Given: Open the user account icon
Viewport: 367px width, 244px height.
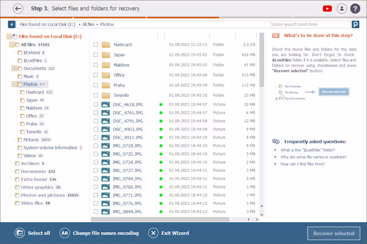Looking at the screenshot, I should click(342, 9).
